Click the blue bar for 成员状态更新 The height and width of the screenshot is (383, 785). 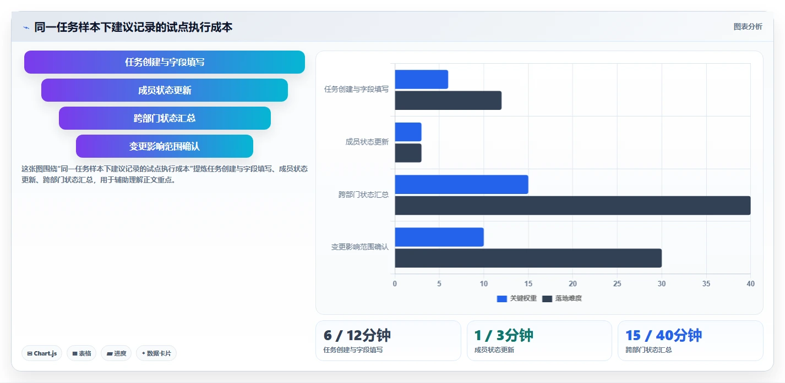(408, 132)
